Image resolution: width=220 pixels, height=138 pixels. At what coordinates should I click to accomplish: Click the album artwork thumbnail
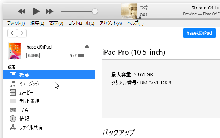click(x=129, y=11)
